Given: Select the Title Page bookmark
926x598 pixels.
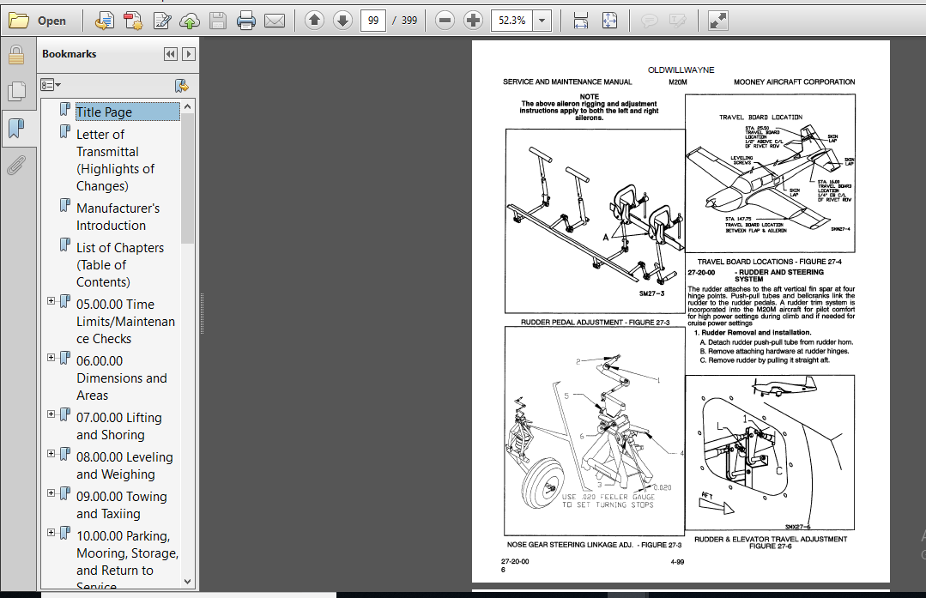Looking at the screenshot, I should (x=128, y=112).
